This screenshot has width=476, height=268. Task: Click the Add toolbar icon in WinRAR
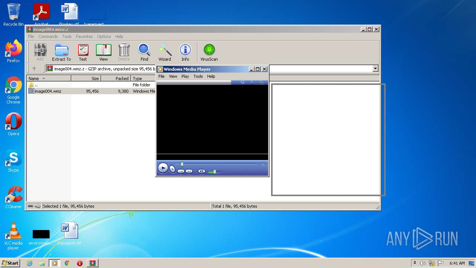pos(40,52)
